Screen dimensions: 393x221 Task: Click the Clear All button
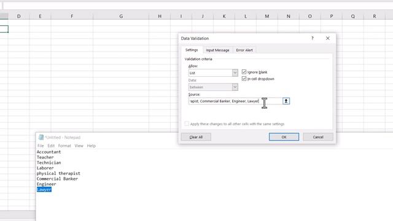(196, 137)
